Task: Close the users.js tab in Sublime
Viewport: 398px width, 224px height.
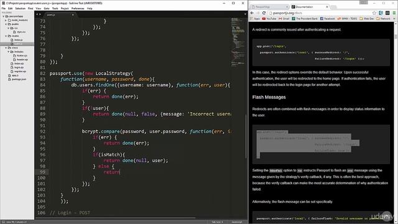Action: click(73, 15)
